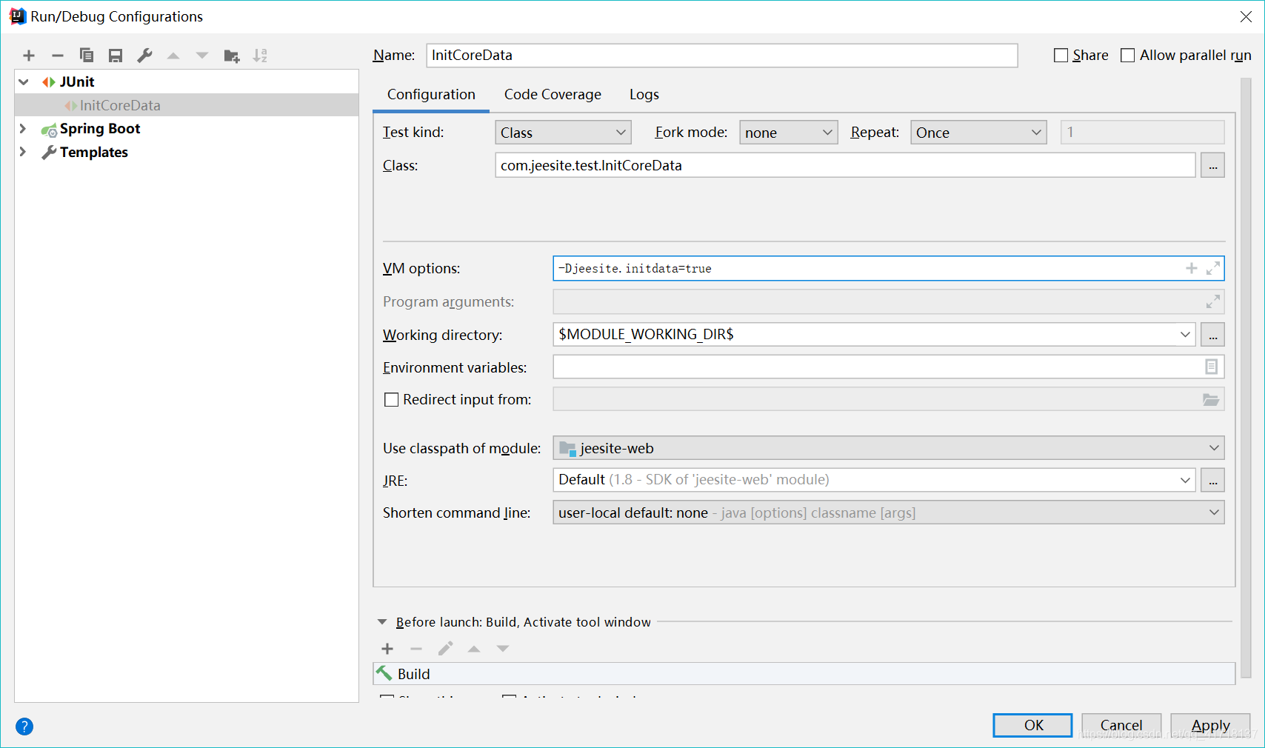Click the Apply button
This screenshot has height=748, width=1265.
(1210, 725)
